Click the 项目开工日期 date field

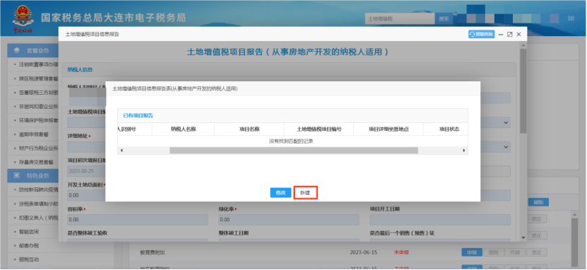click(440, 220)
